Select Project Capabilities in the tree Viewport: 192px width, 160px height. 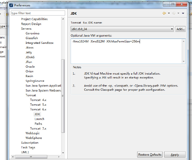click(x=34, y=19)
